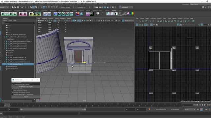Click the rainbow color shelf icon
Screen dimensions: 211x118
(x=132, y=14)
